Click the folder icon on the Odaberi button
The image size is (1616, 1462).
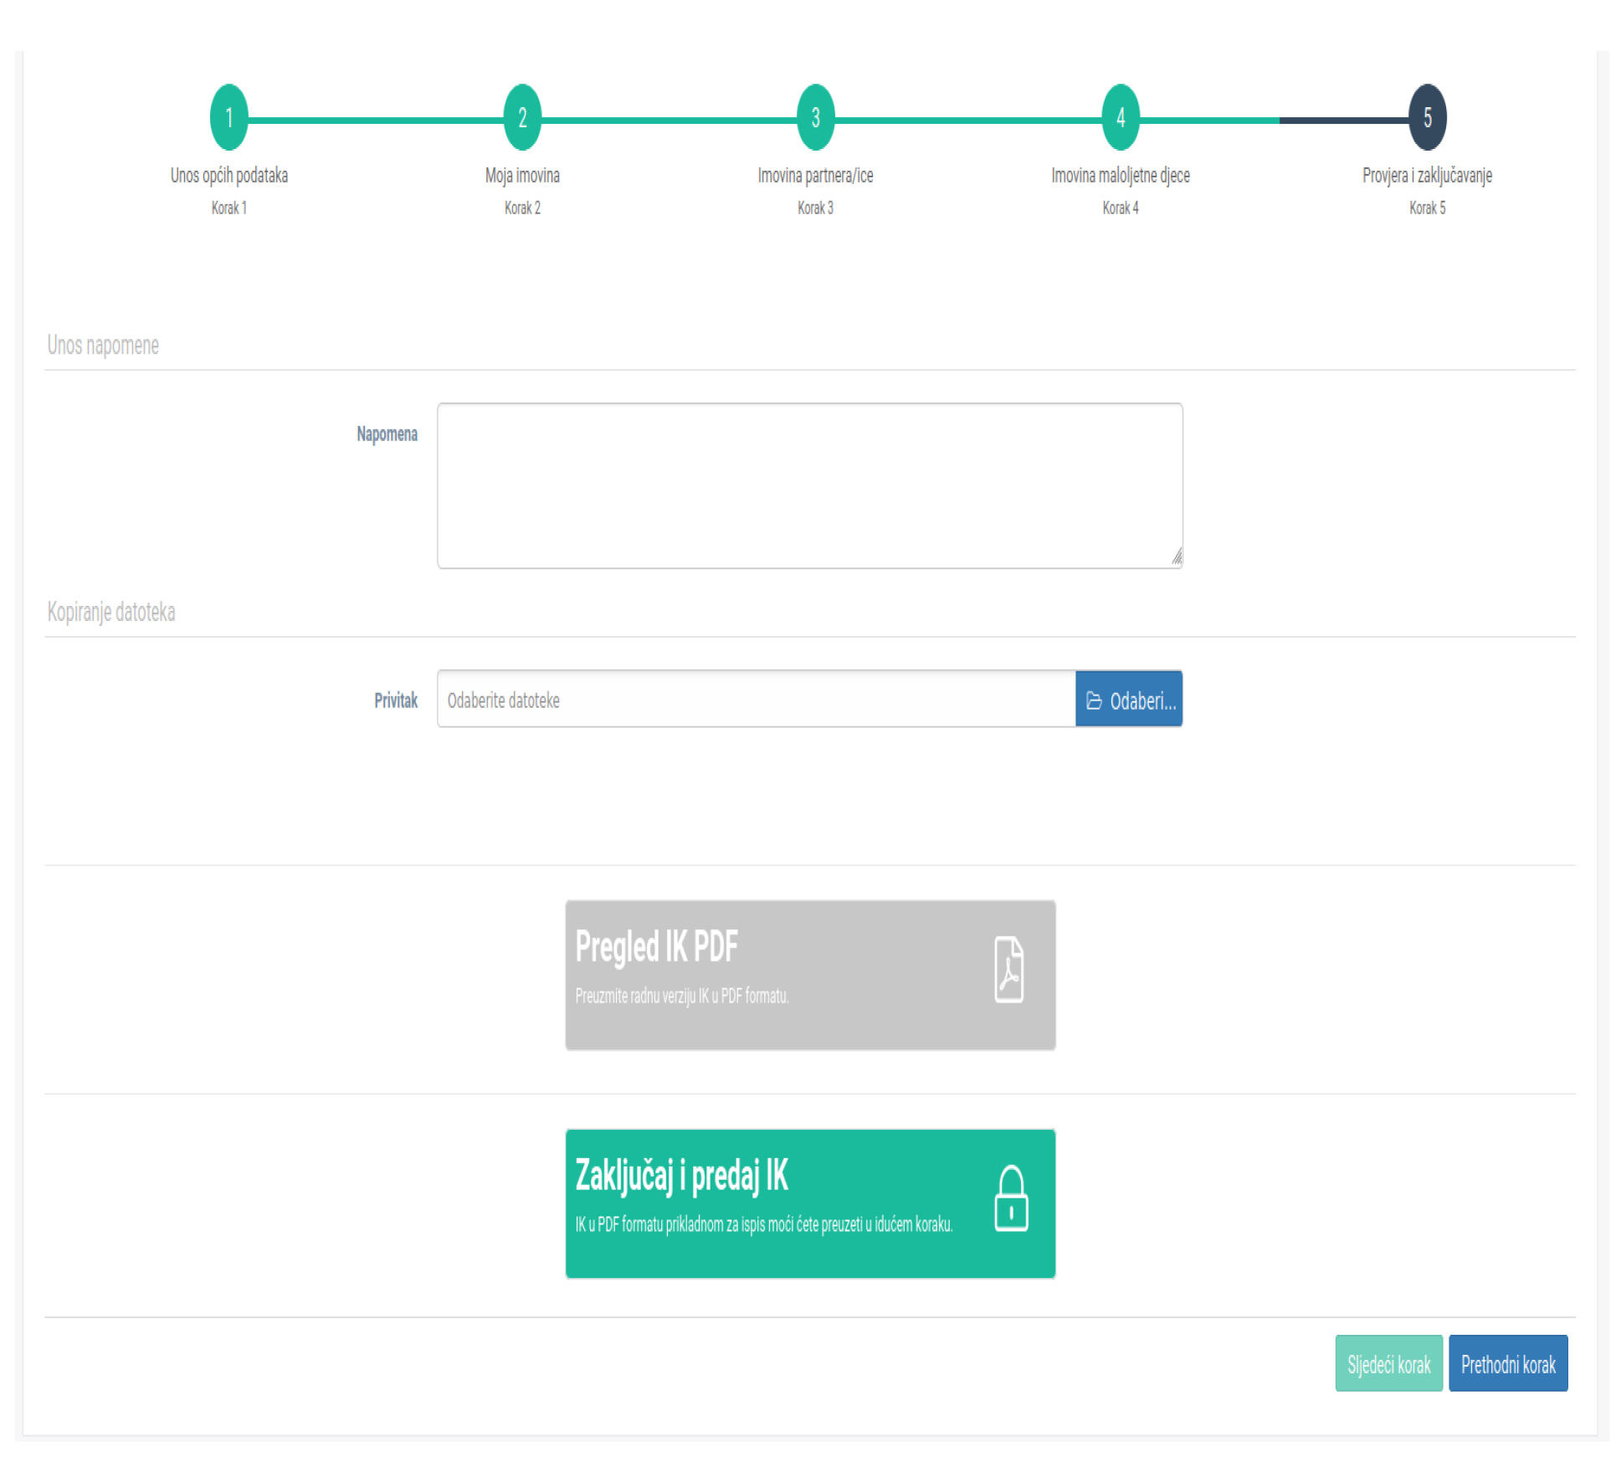click(x=1094, y=700)
